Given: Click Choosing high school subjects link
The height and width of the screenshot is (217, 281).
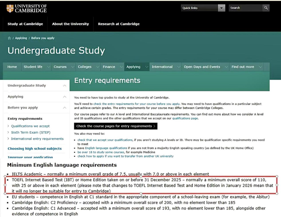Looking at the screenshot, I should coord(34,149).
